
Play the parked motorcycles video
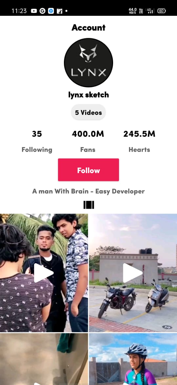tap(133, 273)
